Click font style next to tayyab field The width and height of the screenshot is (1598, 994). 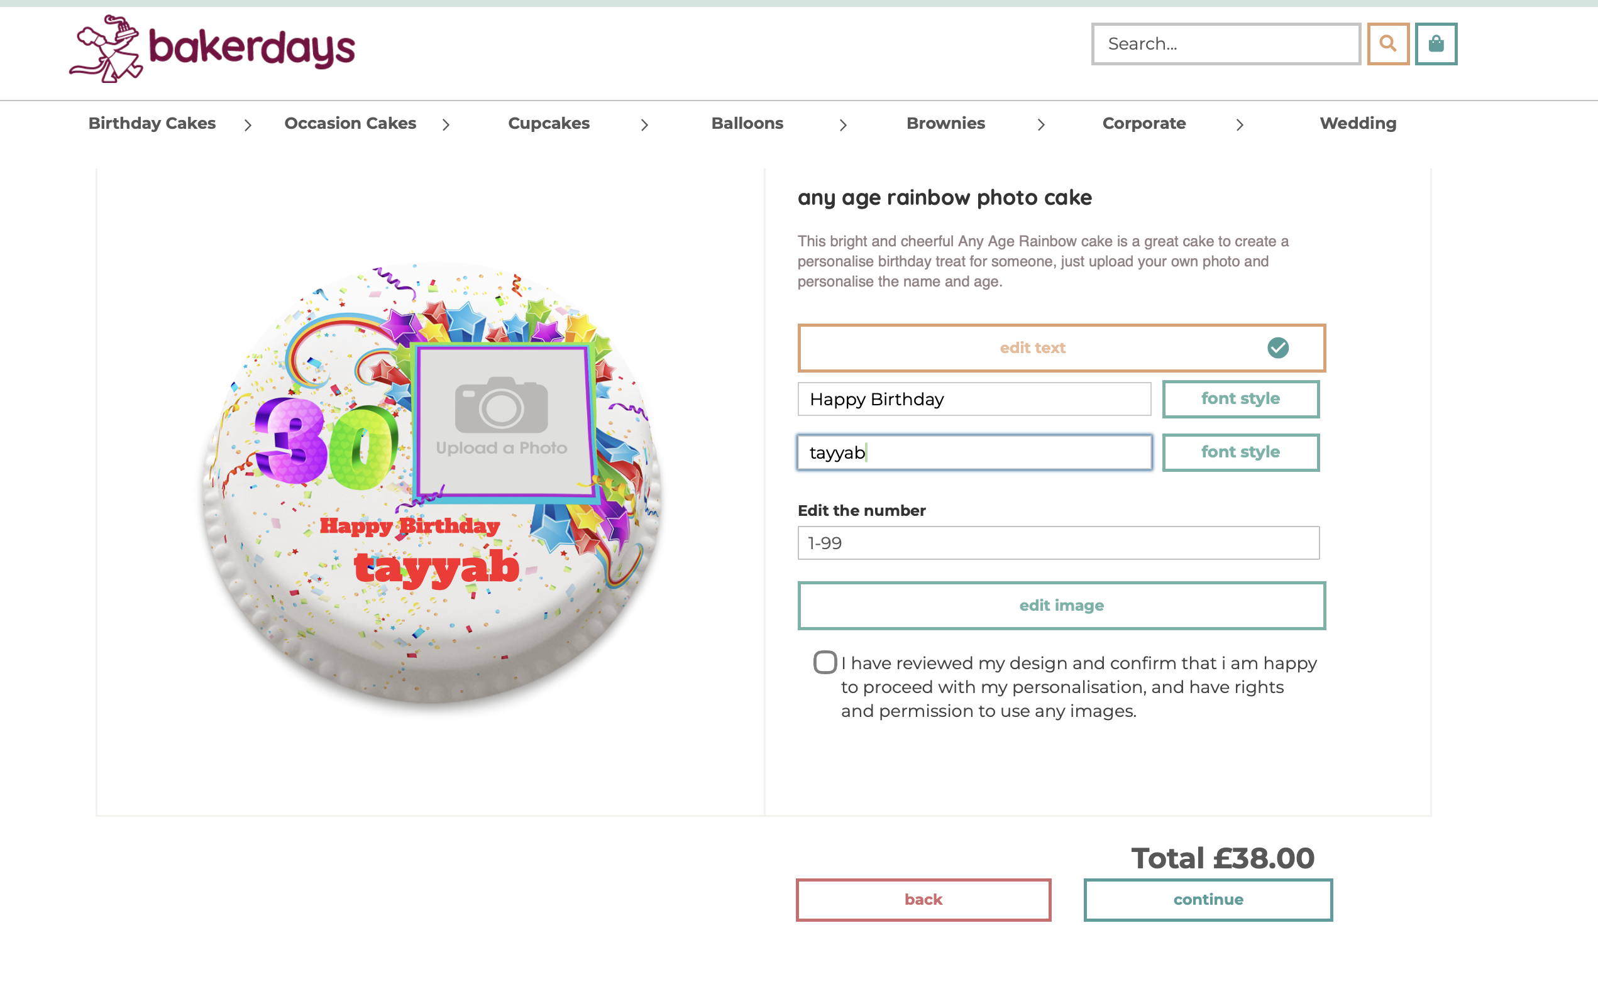(x=1240, y=452)
